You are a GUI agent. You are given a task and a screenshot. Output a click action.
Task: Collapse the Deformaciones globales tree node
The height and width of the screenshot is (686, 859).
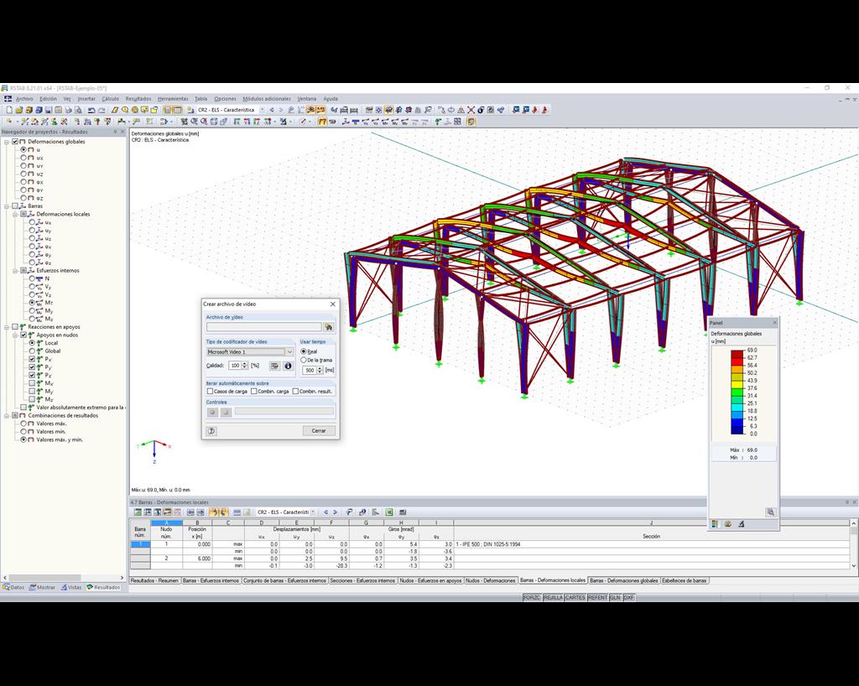(x=7, y=142)
